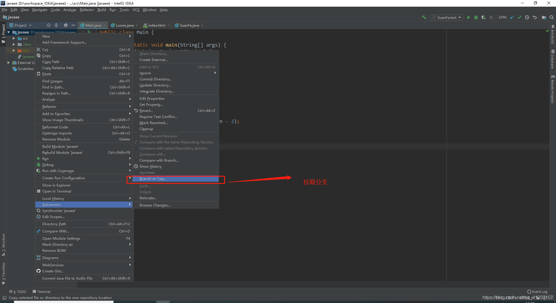This screenshot has width=556, height=303.
Task: Start debugging with the green bug icon
Action: (476, 17)
